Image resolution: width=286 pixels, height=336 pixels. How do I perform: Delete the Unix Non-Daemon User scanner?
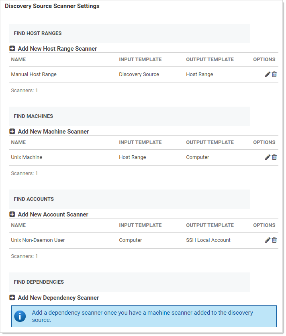coord(274,240)
